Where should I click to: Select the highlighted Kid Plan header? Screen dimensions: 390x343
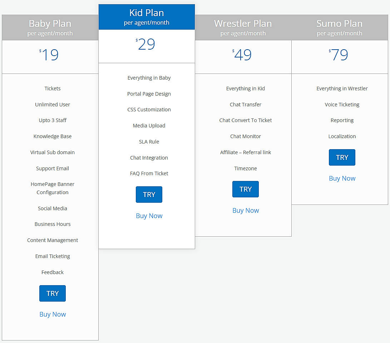click(x=147, y=17)
